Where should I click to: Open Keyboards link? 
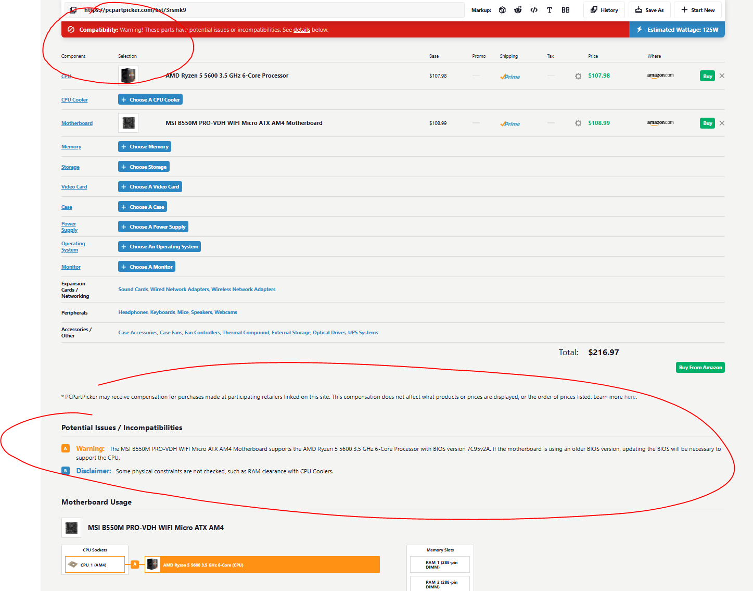pos(162,312)
